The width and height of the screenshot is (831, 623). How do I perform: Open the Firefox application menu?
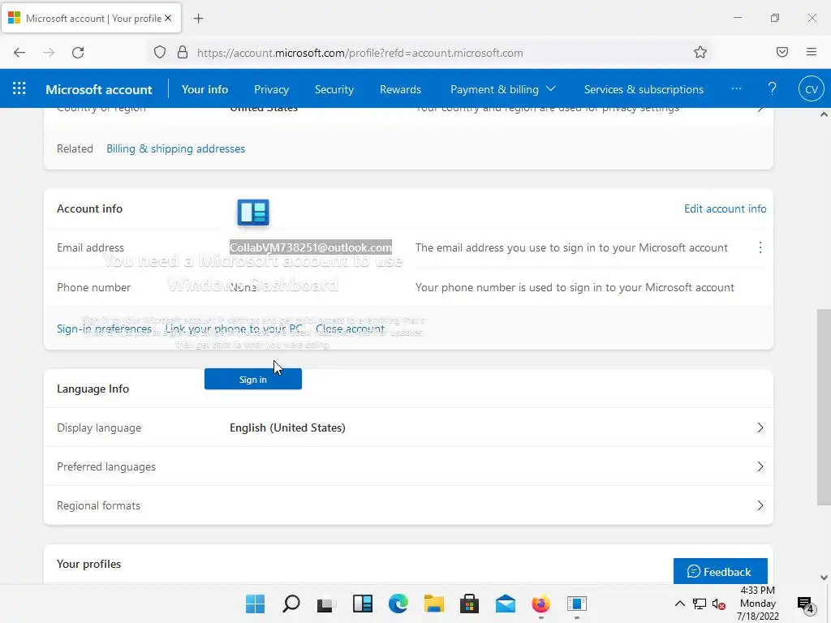coord(812,52)
